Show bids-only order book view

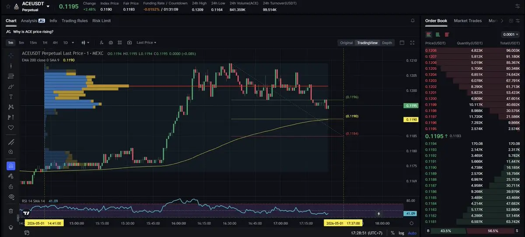coord(438,34)
